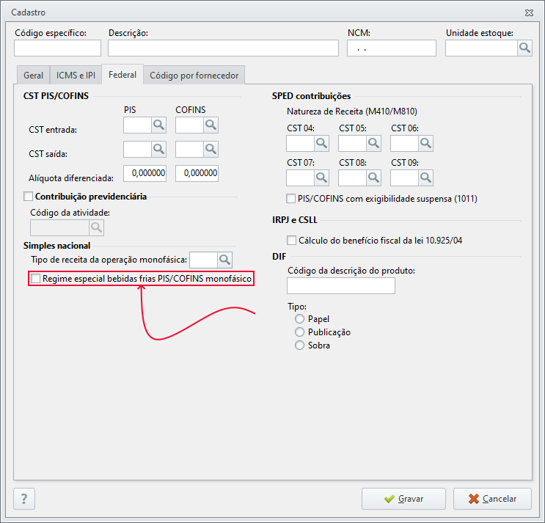
Task: Open the ICMS e IPI tab
Action: 76,75
